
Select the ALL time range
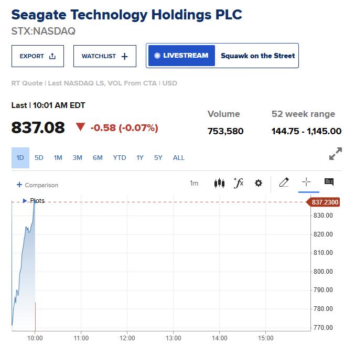tap(179, 158)
